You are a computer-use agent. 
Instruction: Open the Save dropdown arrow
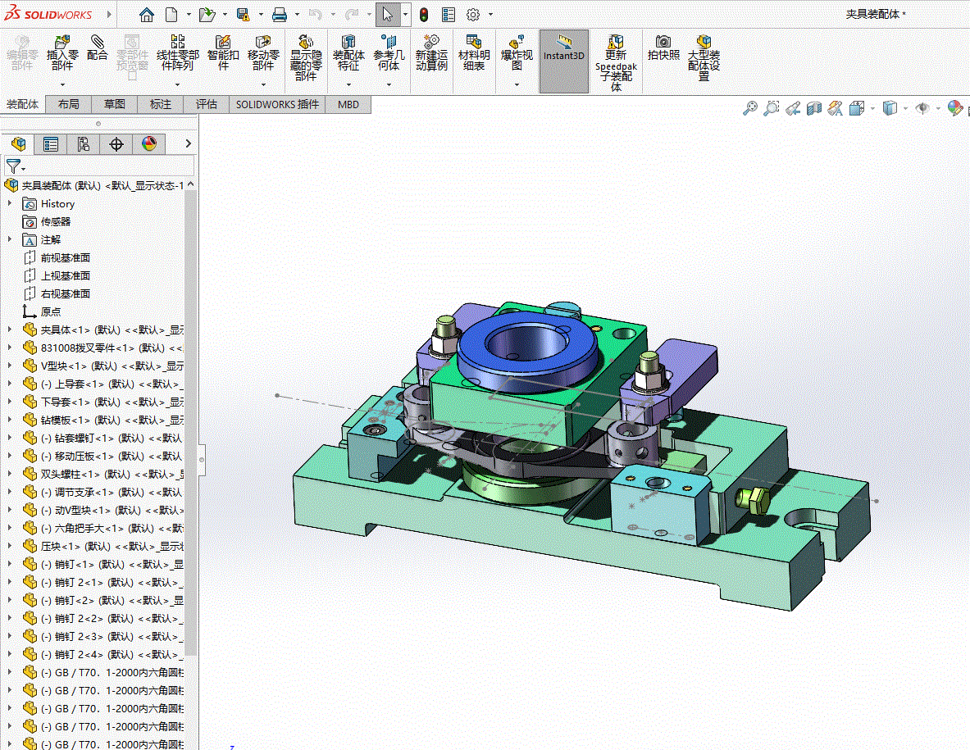pos(261,14)
